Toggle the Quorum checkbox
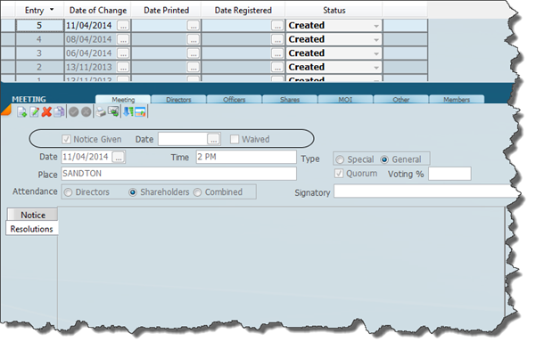Image resolution: width=536 pixels, height=350 pixels. click(x=339, y=174)
